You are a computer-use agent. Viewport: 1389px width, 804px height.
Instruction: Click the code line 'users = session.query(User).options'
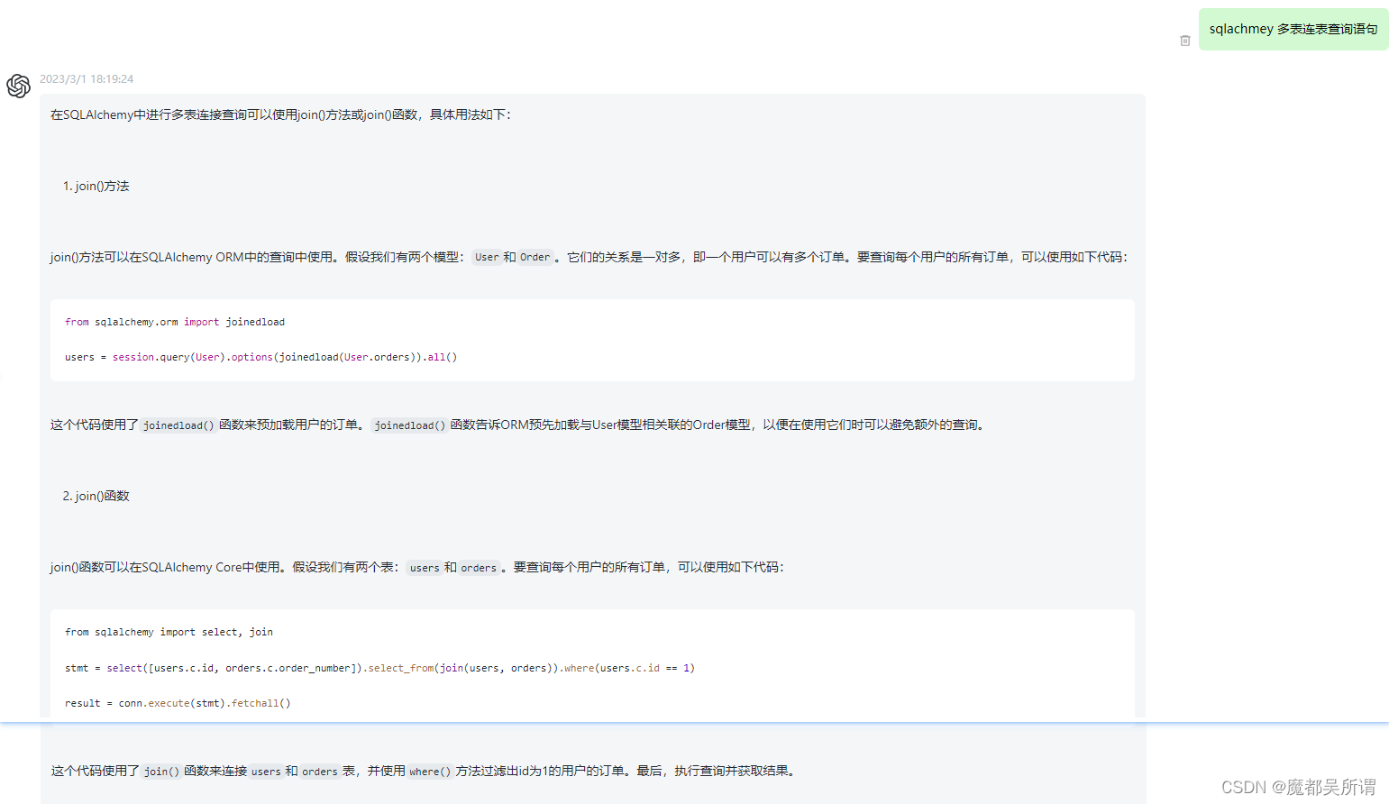261,357
